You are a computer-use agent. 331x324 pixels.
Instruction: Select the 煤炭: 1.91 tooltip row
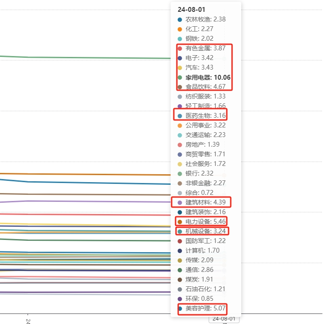coord(195,279)
